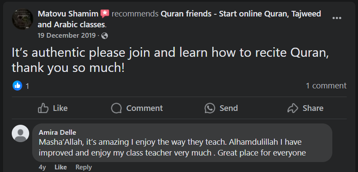
Task: Open Amira Delle's avatar
Action: [20, 133]
